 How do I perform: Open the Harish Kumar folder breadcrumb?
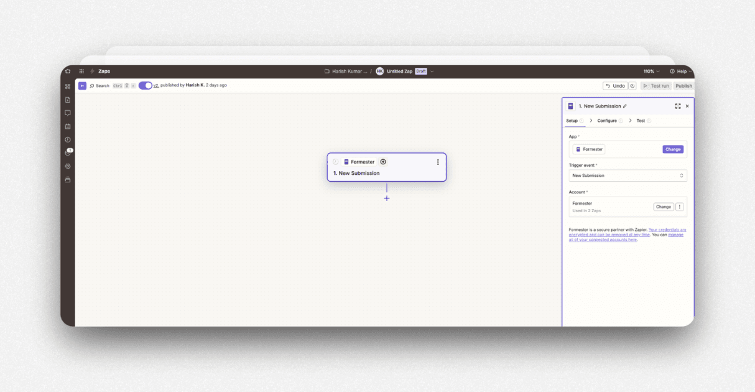(x=346, y=71)
